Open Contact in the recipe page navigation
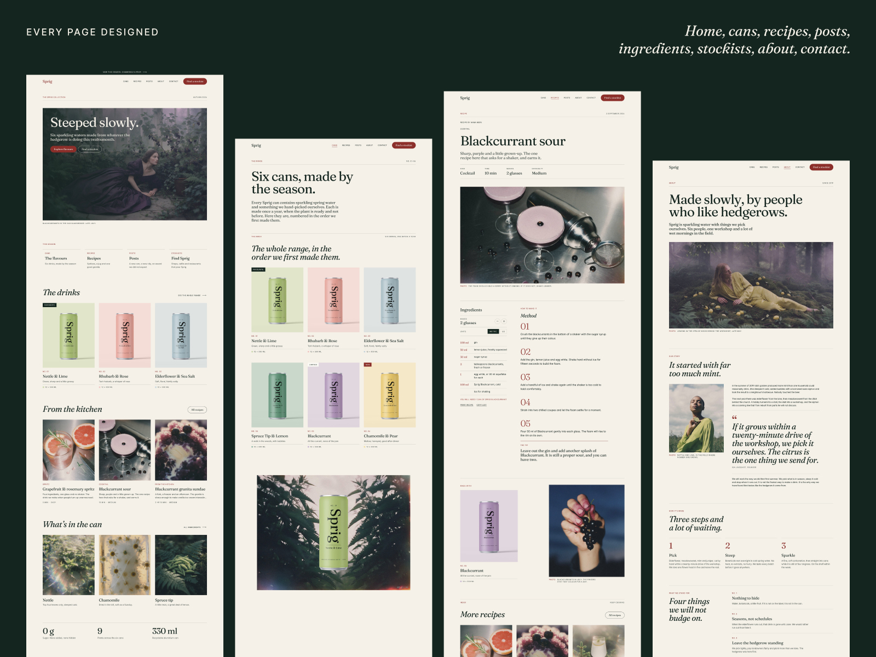This screenshot has height=657, width=876. pyautogui.click(x=591, y=98)
